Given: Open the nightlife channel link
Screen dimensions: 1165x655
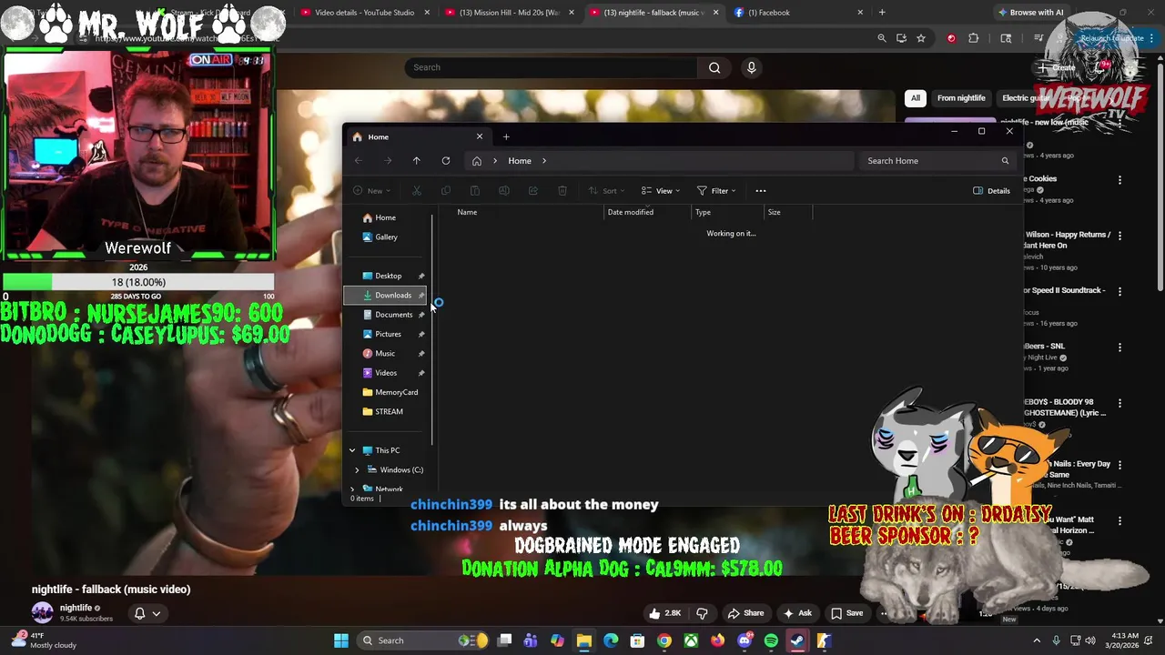Looking at the screenshot, I should pyautogui.click(x=76, y=609).
